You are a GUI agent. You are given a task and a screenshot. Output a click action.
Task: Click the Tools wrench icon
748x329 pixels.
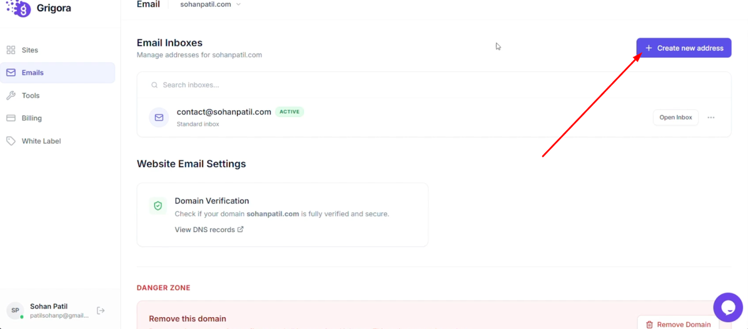coord(11,96)
